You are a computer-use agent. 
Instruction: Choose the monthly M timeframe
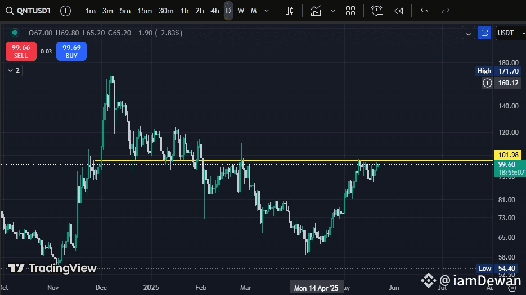[254, 11]
